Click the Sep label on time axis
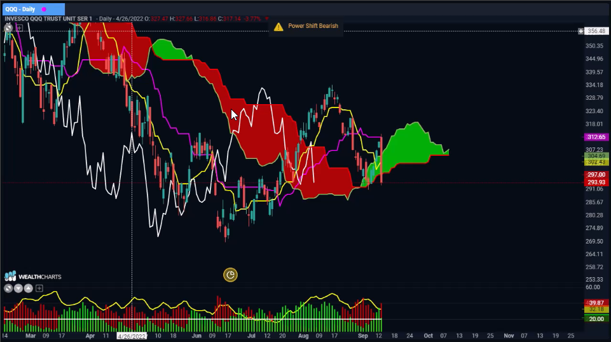Image resolution: width=611 pixels, height=342 pixels. (363, 336)
